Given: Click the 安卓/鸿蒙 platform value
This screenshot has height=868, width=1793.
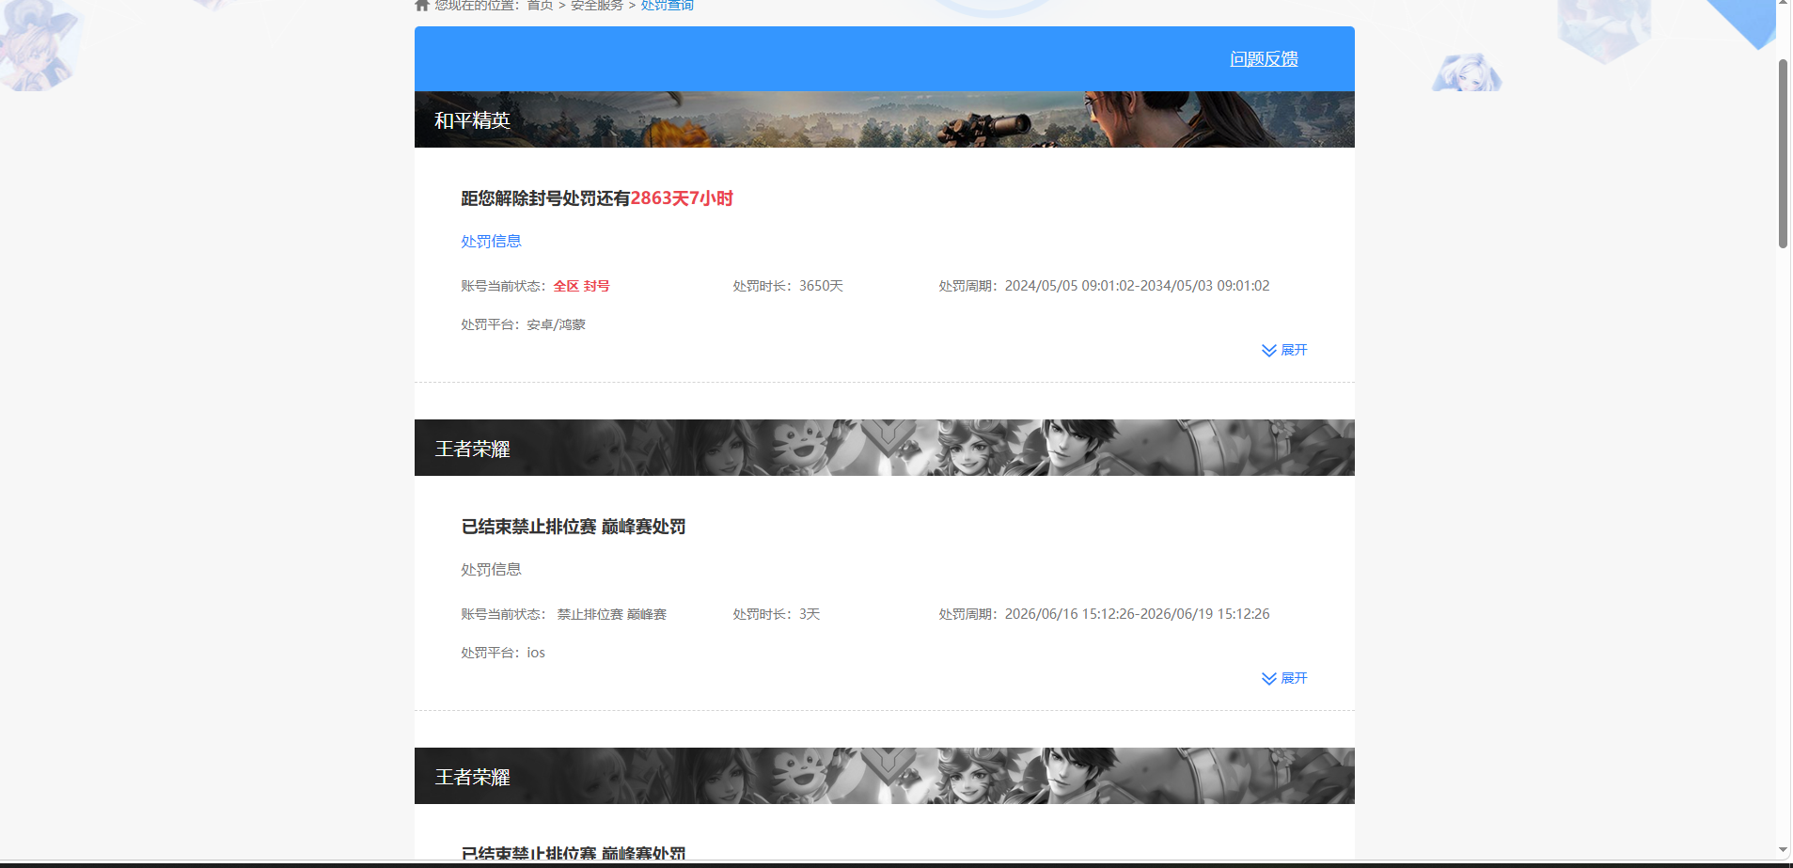Looking at the screenshot, I should pos(556,324).
